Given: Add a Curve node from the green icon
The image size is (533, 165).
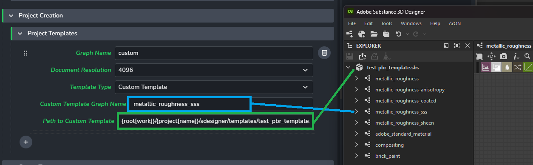Looking at the screenshot, I should 528,67.
